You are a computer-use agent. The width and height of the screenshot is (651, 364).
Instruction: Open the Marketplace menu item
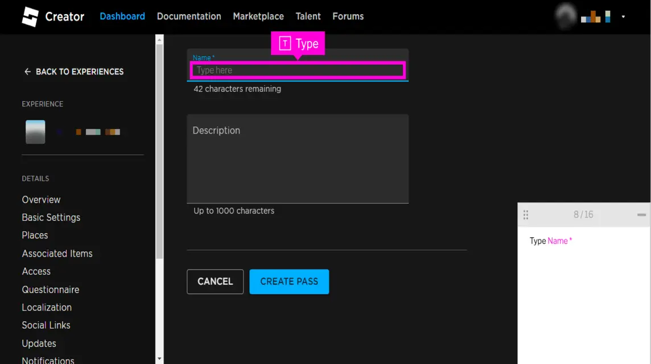(258, 16)
